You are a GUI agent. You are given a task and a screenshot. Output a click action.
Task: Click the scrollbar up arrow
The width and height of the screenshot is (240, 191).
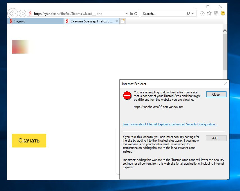[225, 30]
